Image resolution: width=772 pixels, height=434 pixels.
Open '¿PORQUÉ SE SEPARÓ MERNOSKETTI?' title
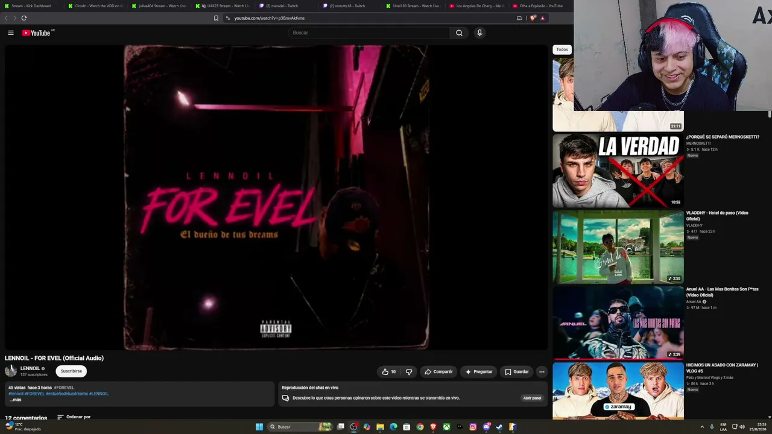coord(723,137)
